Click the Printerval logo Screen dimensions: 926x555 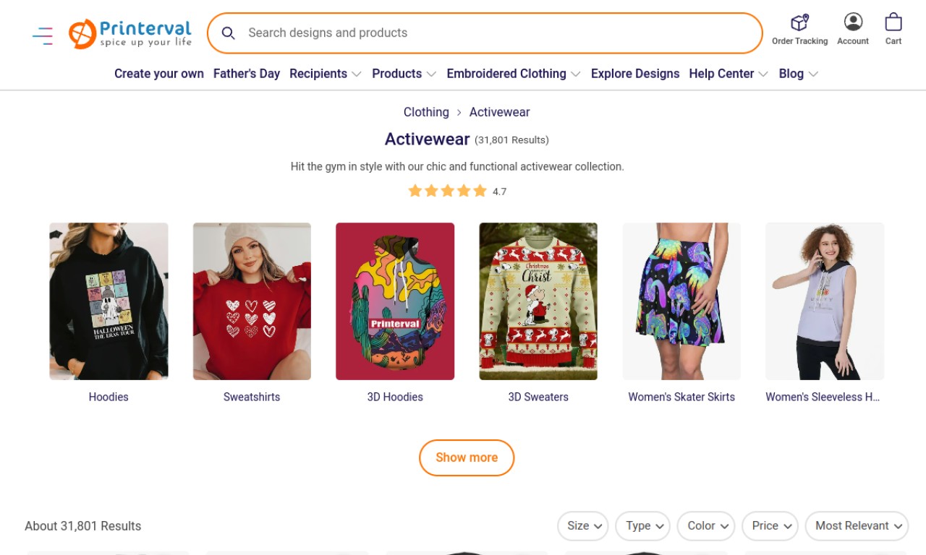click(130, 33)
